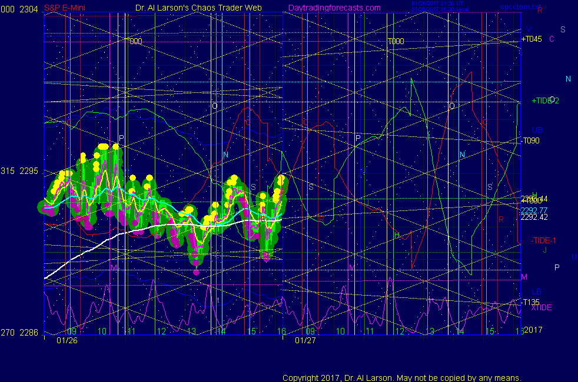
Task: Click the magenta M marker on 01/26 chart
Action: click(114, 267)
